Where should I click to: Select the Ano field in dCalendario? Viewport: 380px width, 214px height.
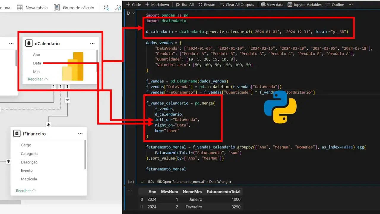tap(37, 54)
